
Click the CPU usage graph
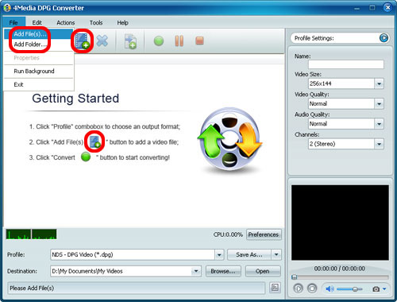click(31, 234)
